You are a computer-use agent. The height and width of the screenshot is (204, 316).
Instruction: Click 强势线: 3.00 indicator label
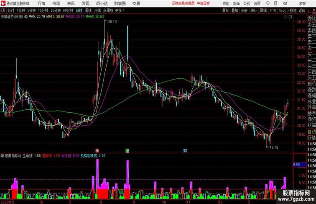(51, 156)
